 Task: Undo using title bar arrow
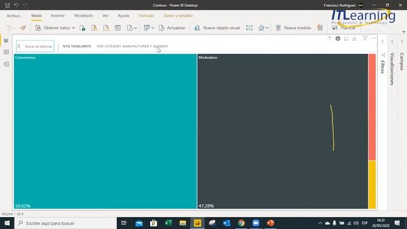coord(17,5)
